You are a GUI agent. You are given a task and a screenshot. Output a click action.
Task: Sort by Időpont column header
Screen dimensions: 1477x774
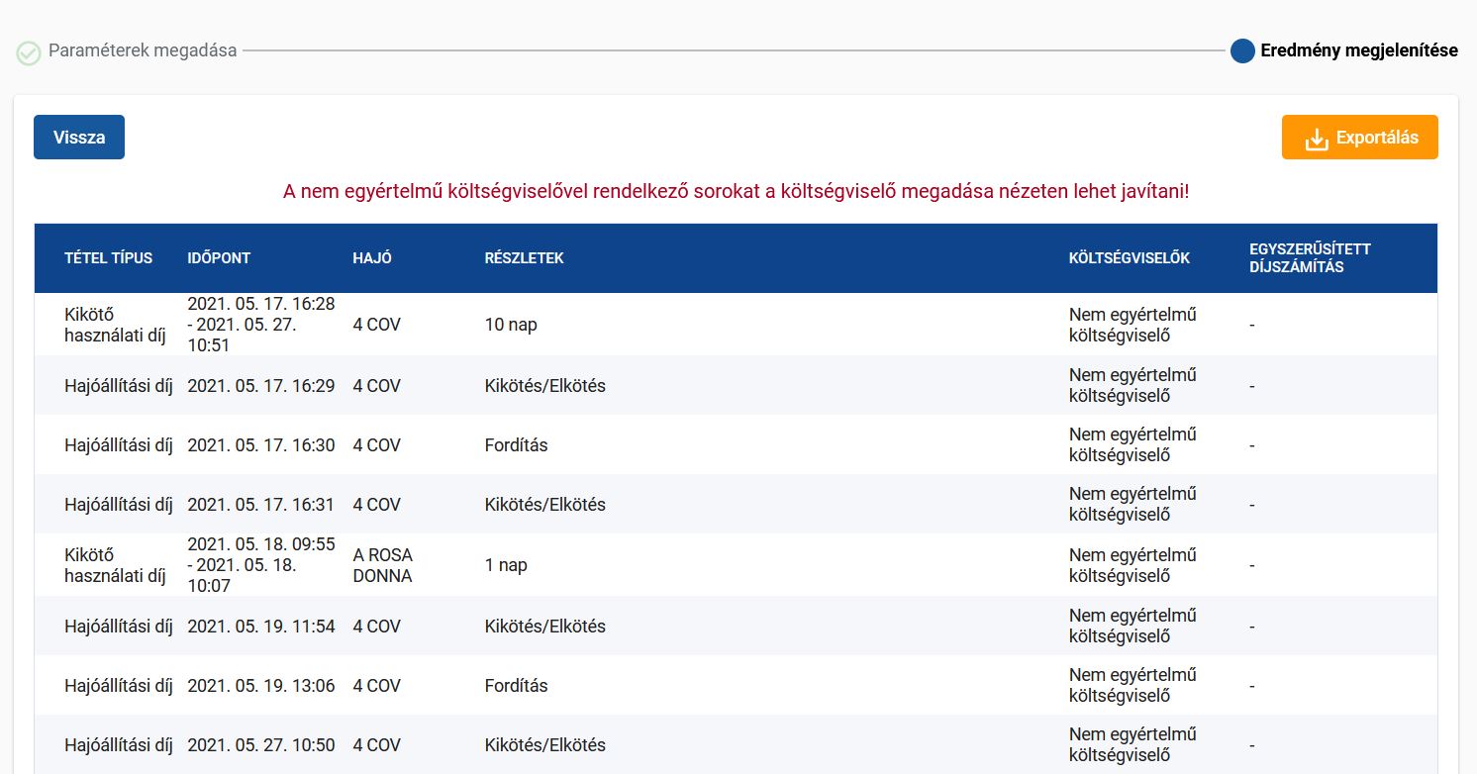tap(219, 257)
